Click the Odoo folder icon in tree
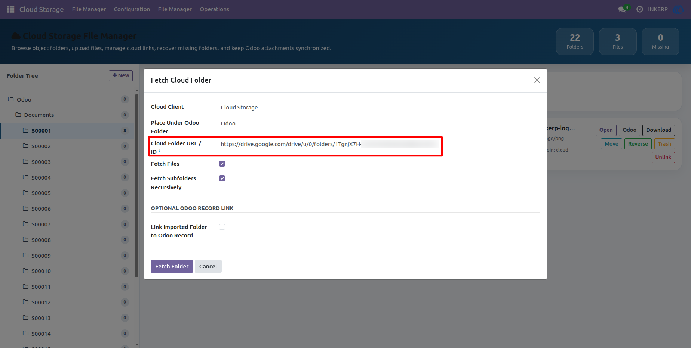This screenshot has width=691, height=348. click(x=11, y=99)
